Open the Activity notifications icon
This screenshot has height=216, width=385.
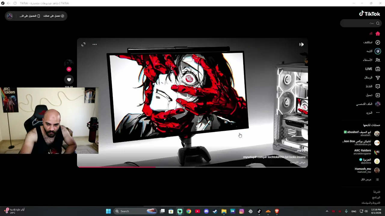pos(378,86)
